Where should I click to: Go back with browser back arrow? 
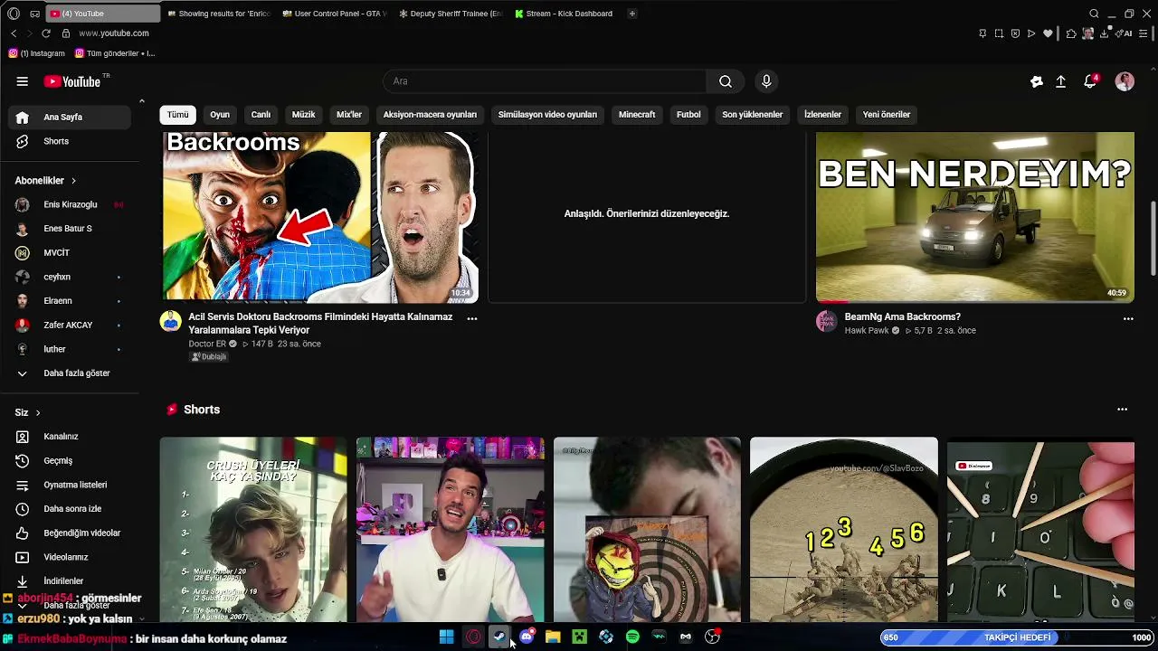(x=14, y=33)
